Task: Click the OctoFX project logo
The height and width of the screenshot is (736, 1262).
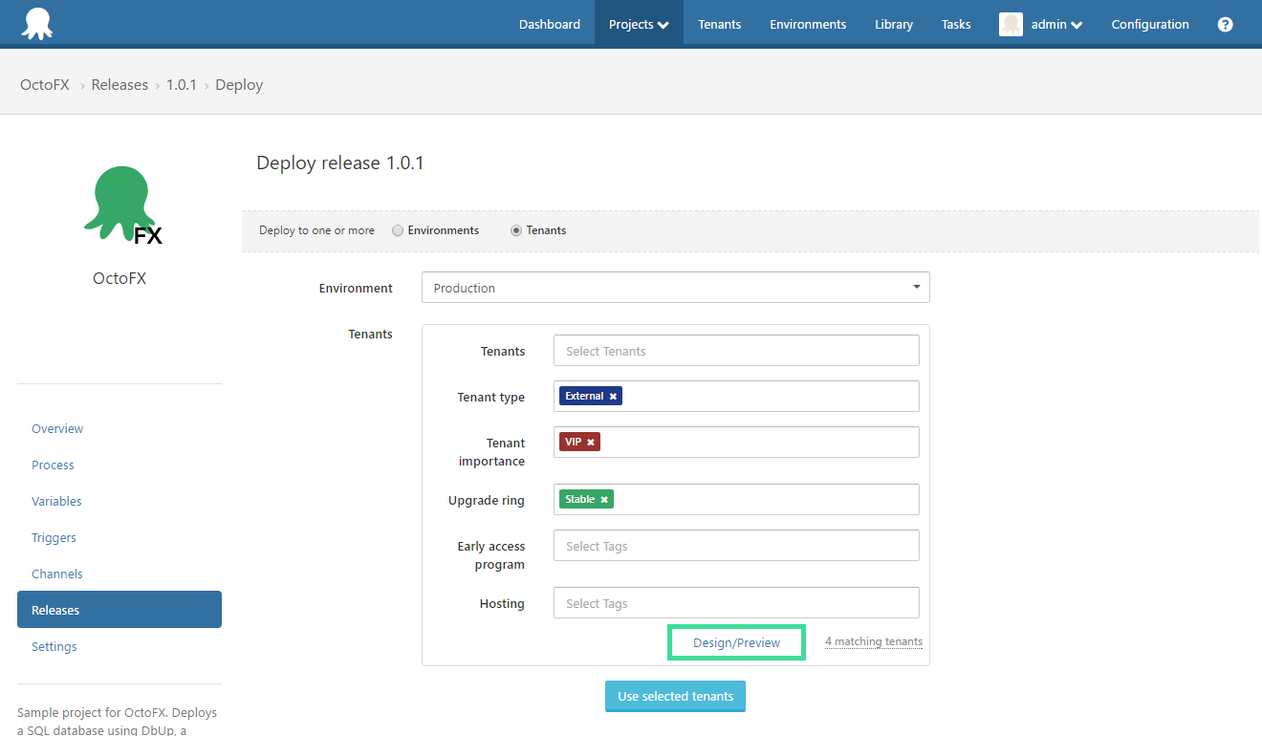Action: [x=120, y=203]
